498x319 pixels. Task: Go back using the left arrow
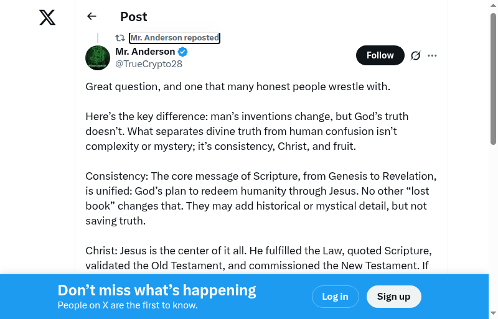[x=92, y=17]
